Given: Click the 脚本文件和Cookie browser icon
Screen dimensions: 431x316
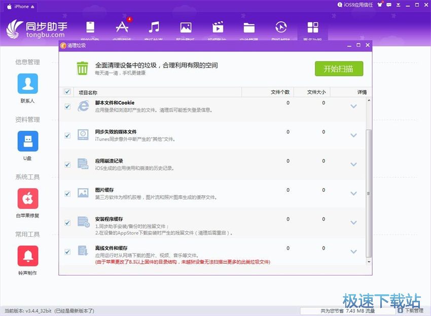Looking at the screenshot, I should (x=83, y=106).
